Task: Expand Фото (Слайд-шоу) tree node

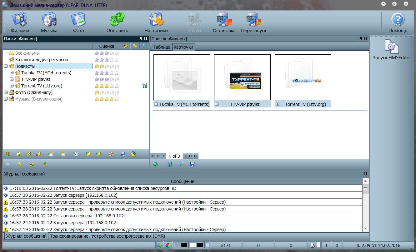Action: click(x=6, y=92)
